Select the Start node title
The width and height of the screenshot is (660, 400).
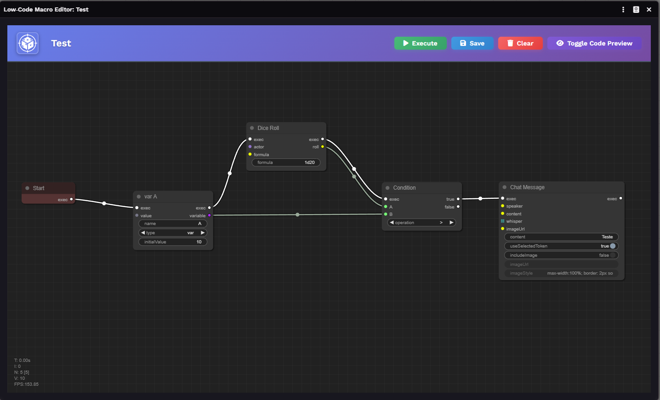tap(39, 188)
